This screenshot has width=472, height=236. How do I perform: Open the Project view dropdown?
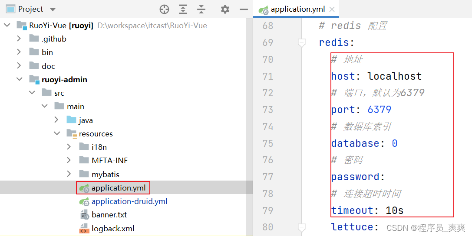click(x=53, y=9)
